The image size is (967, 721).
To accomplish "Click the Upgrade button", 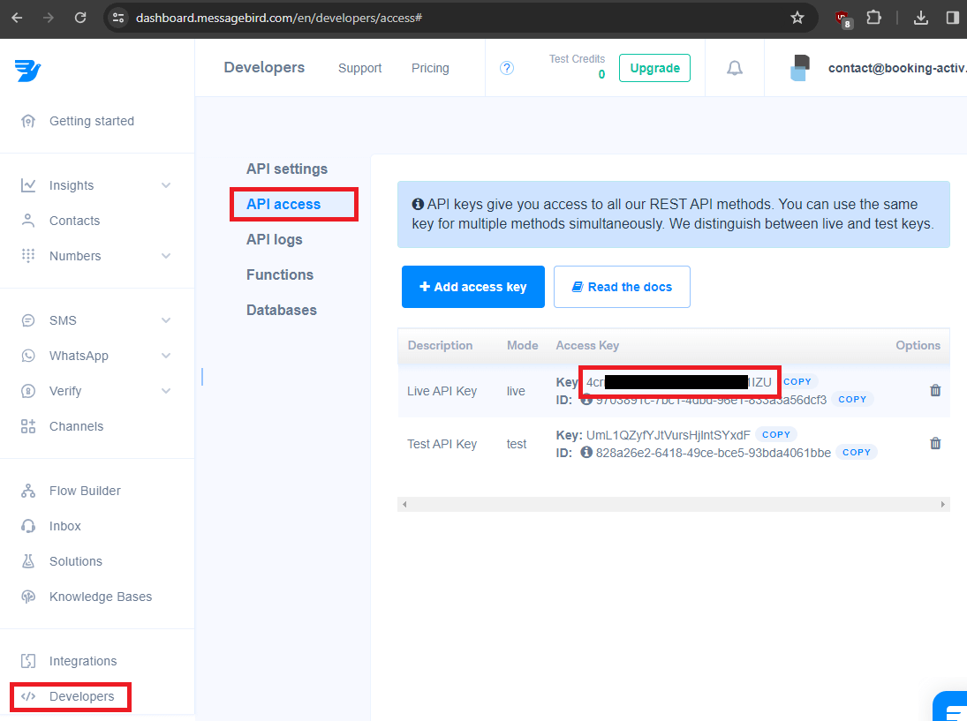I will pyautogui.click(x=654, y=68).
